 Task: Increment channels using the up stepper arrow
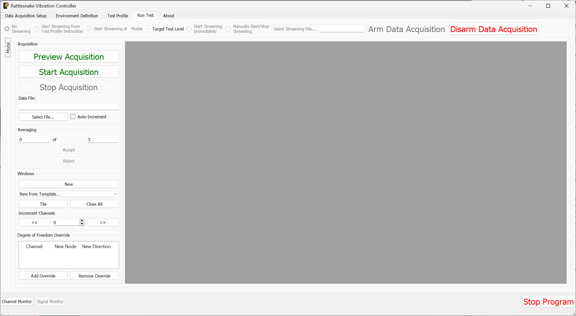click(x=82, y=220)
